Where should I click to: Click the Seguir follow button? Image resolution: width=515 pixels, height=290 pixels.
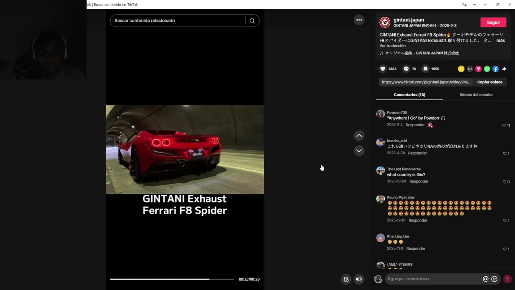(493, 23)
